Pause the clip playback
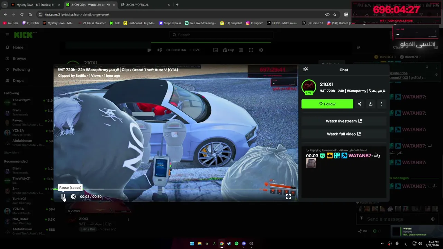 click(x=63, y=197)
